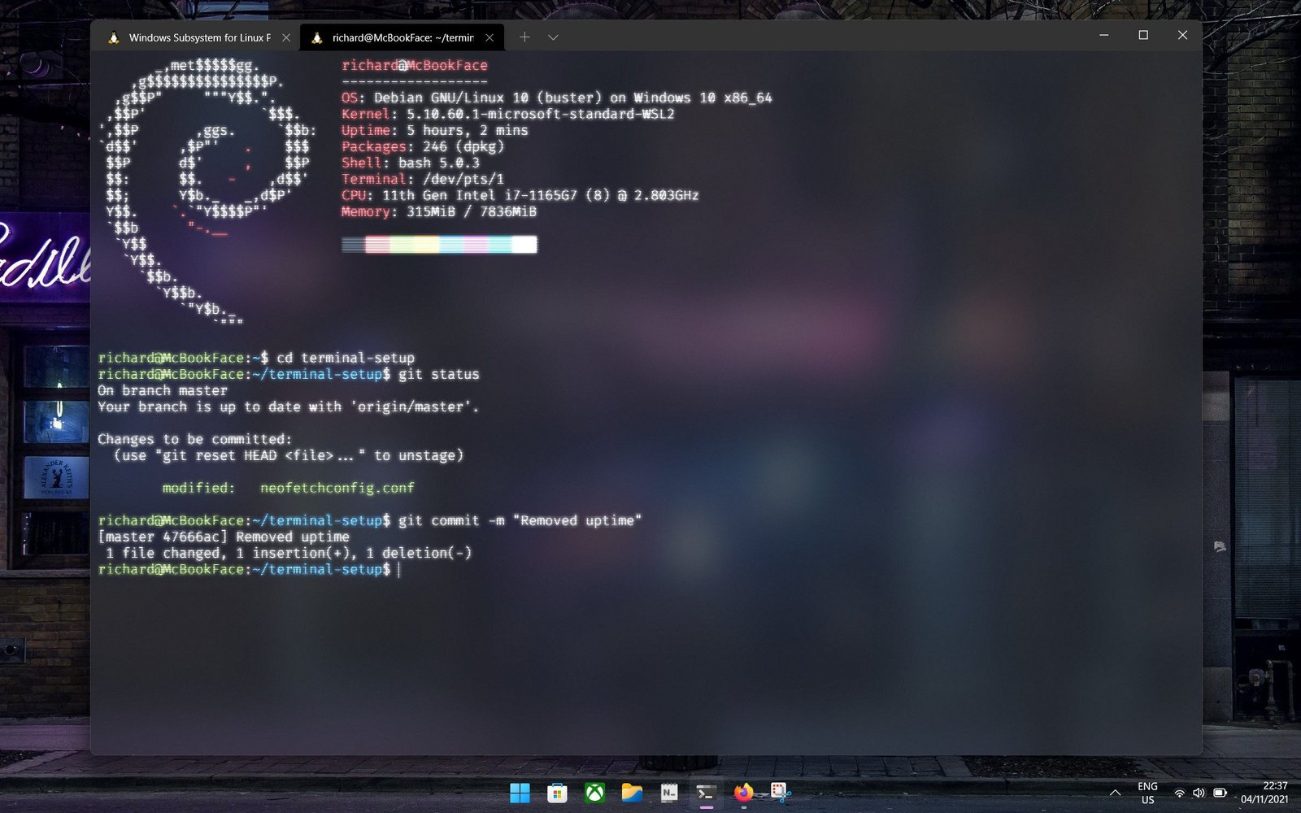Click the neofetch color palette bar
Screen dimensions: 1301x813
tap(439, 245)
